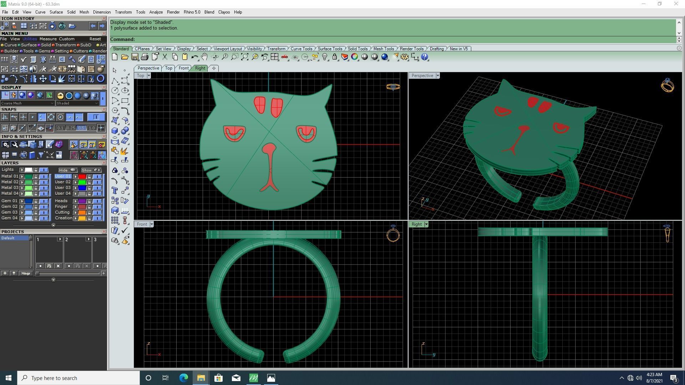Toggle visibility of the Heads layer
The height and width of the screenshot is (385, 685).
point(97,201)
